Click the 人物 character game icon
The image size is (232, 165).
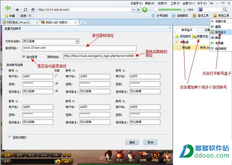pos(108,156)
